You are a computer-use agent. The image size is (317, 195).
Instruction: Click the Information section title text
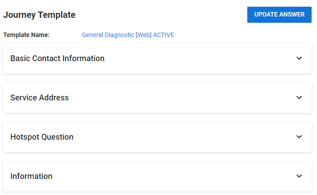pyautogui.click(x=31, y=176)
